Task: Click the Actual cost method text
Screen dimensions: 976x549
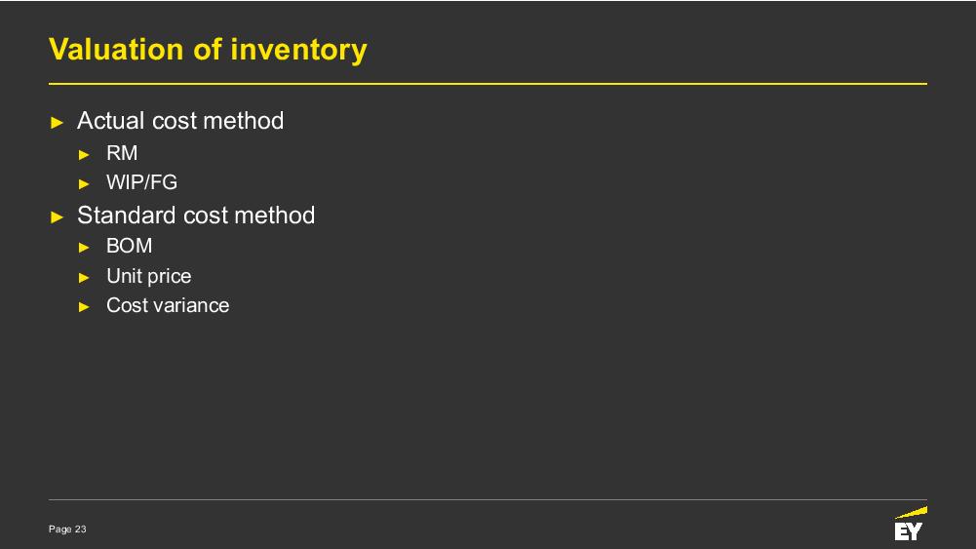Action: coord(180,121)
